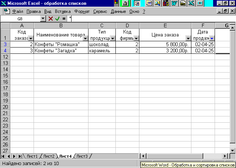236x168 pixels.
Task: Click the Microsoft Word icon in Office shortcut bar
Action: [x=174, y=3]
